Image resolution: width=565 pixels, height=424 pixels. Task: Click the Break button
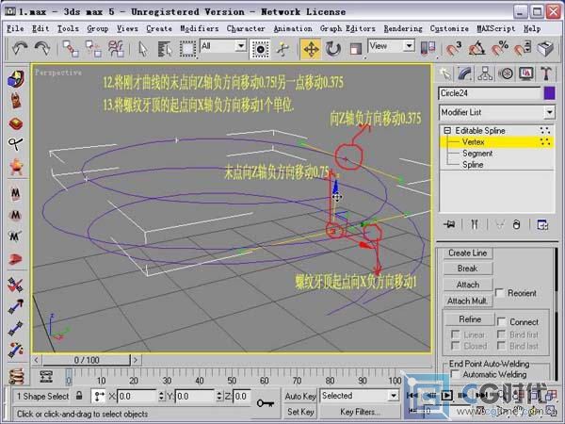468,269
